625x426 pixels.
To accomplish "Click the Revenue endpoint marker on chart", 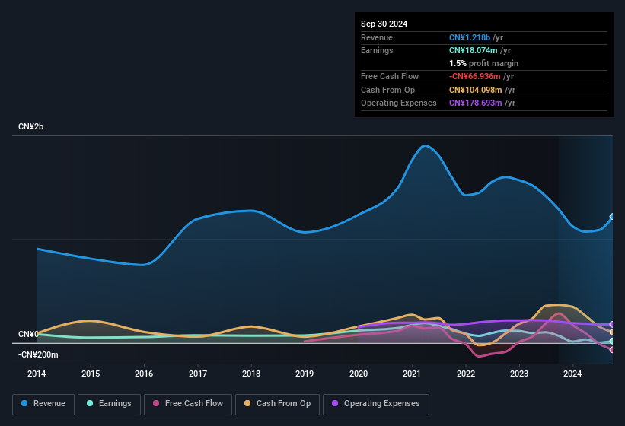I will pyautogui.click(x=612, y=217).
